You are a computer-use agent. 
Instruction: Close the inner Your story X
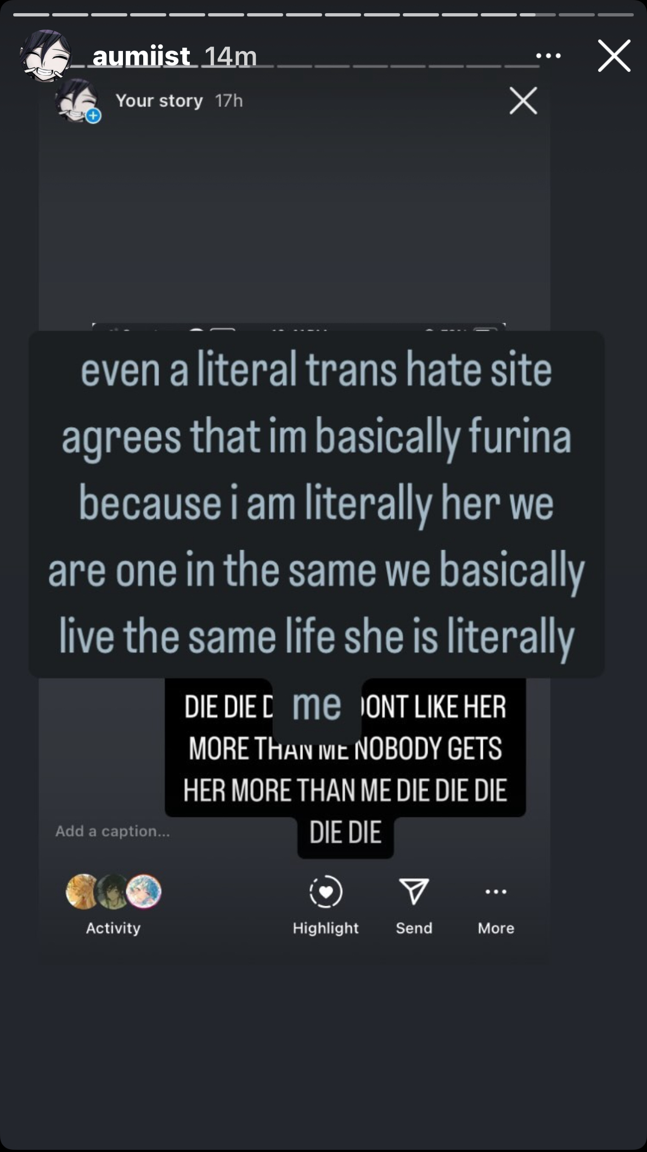coord(523,100)
